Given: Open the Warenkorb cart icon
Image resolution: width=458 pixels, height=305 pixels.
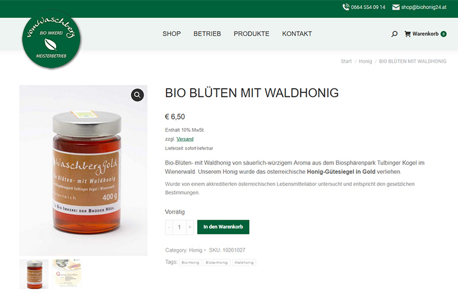Looking at the screenshot, I should tap(407, 34).
